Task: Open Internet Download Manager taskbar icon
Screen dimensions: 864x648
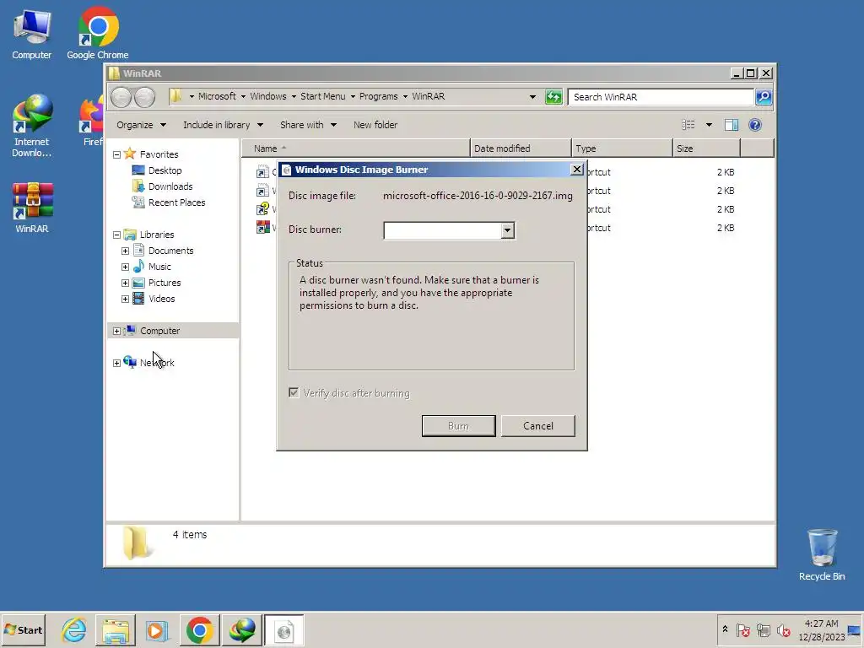Action: pyautogui.click(x=242, y=629)
